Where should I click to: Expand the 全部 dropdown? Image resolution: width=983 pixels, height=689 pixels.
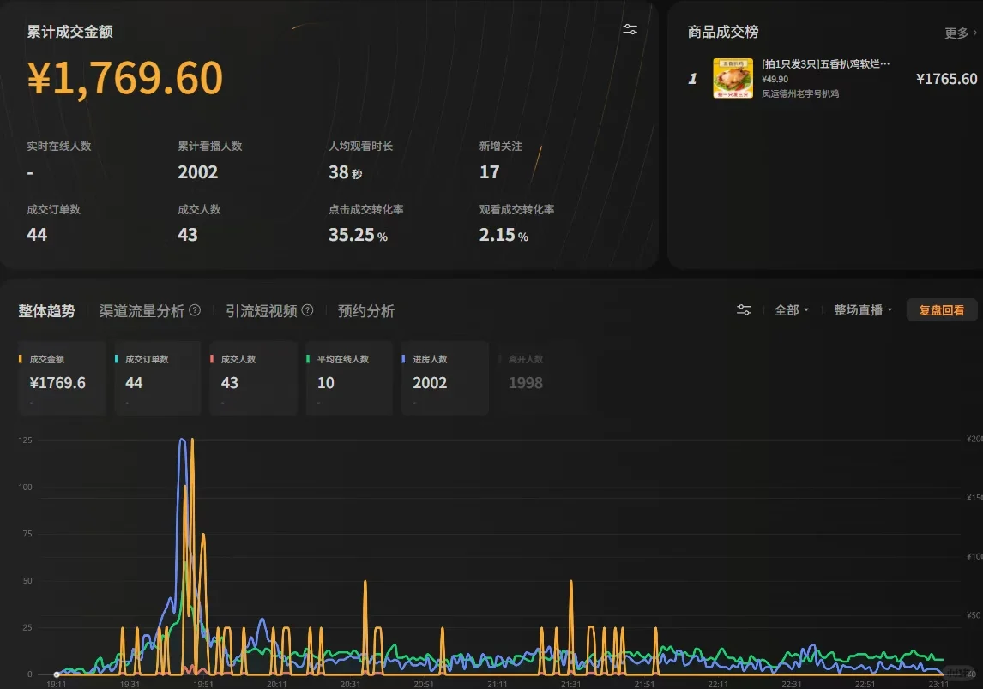791,310
